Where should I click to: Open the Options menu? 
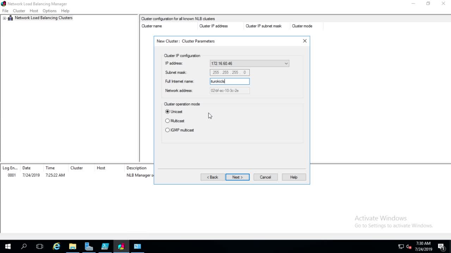pyautogui.click(x=50, y=11)
